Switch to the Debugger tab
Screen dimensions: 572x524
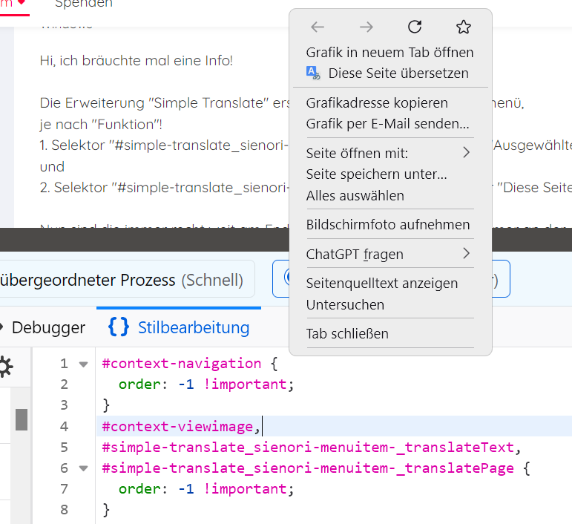47,327
